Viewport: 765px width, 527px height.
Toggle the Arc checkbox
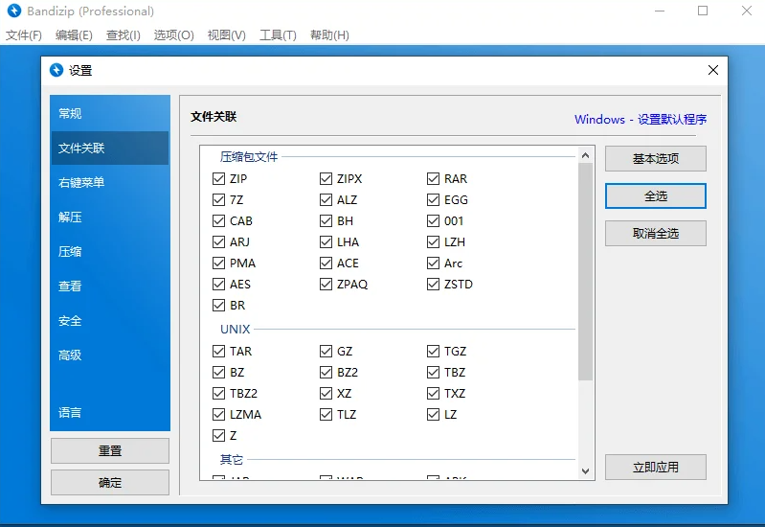[433, 263]
